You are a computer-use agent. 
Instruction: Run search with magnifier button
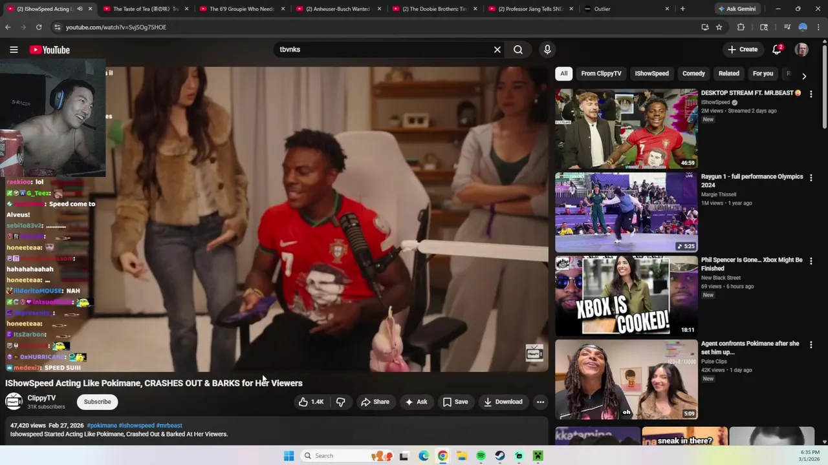click(x=518, y=50)
